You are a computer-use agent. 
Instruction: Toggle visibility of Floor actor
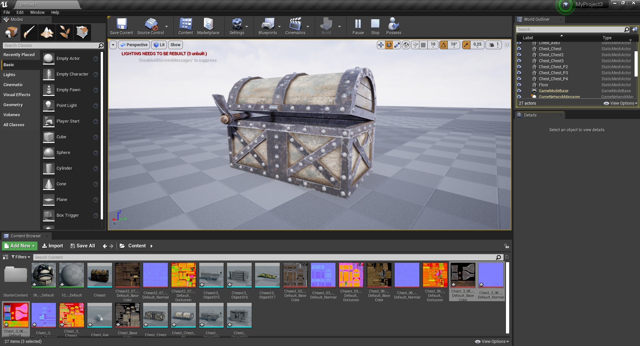tap(519, 85)
